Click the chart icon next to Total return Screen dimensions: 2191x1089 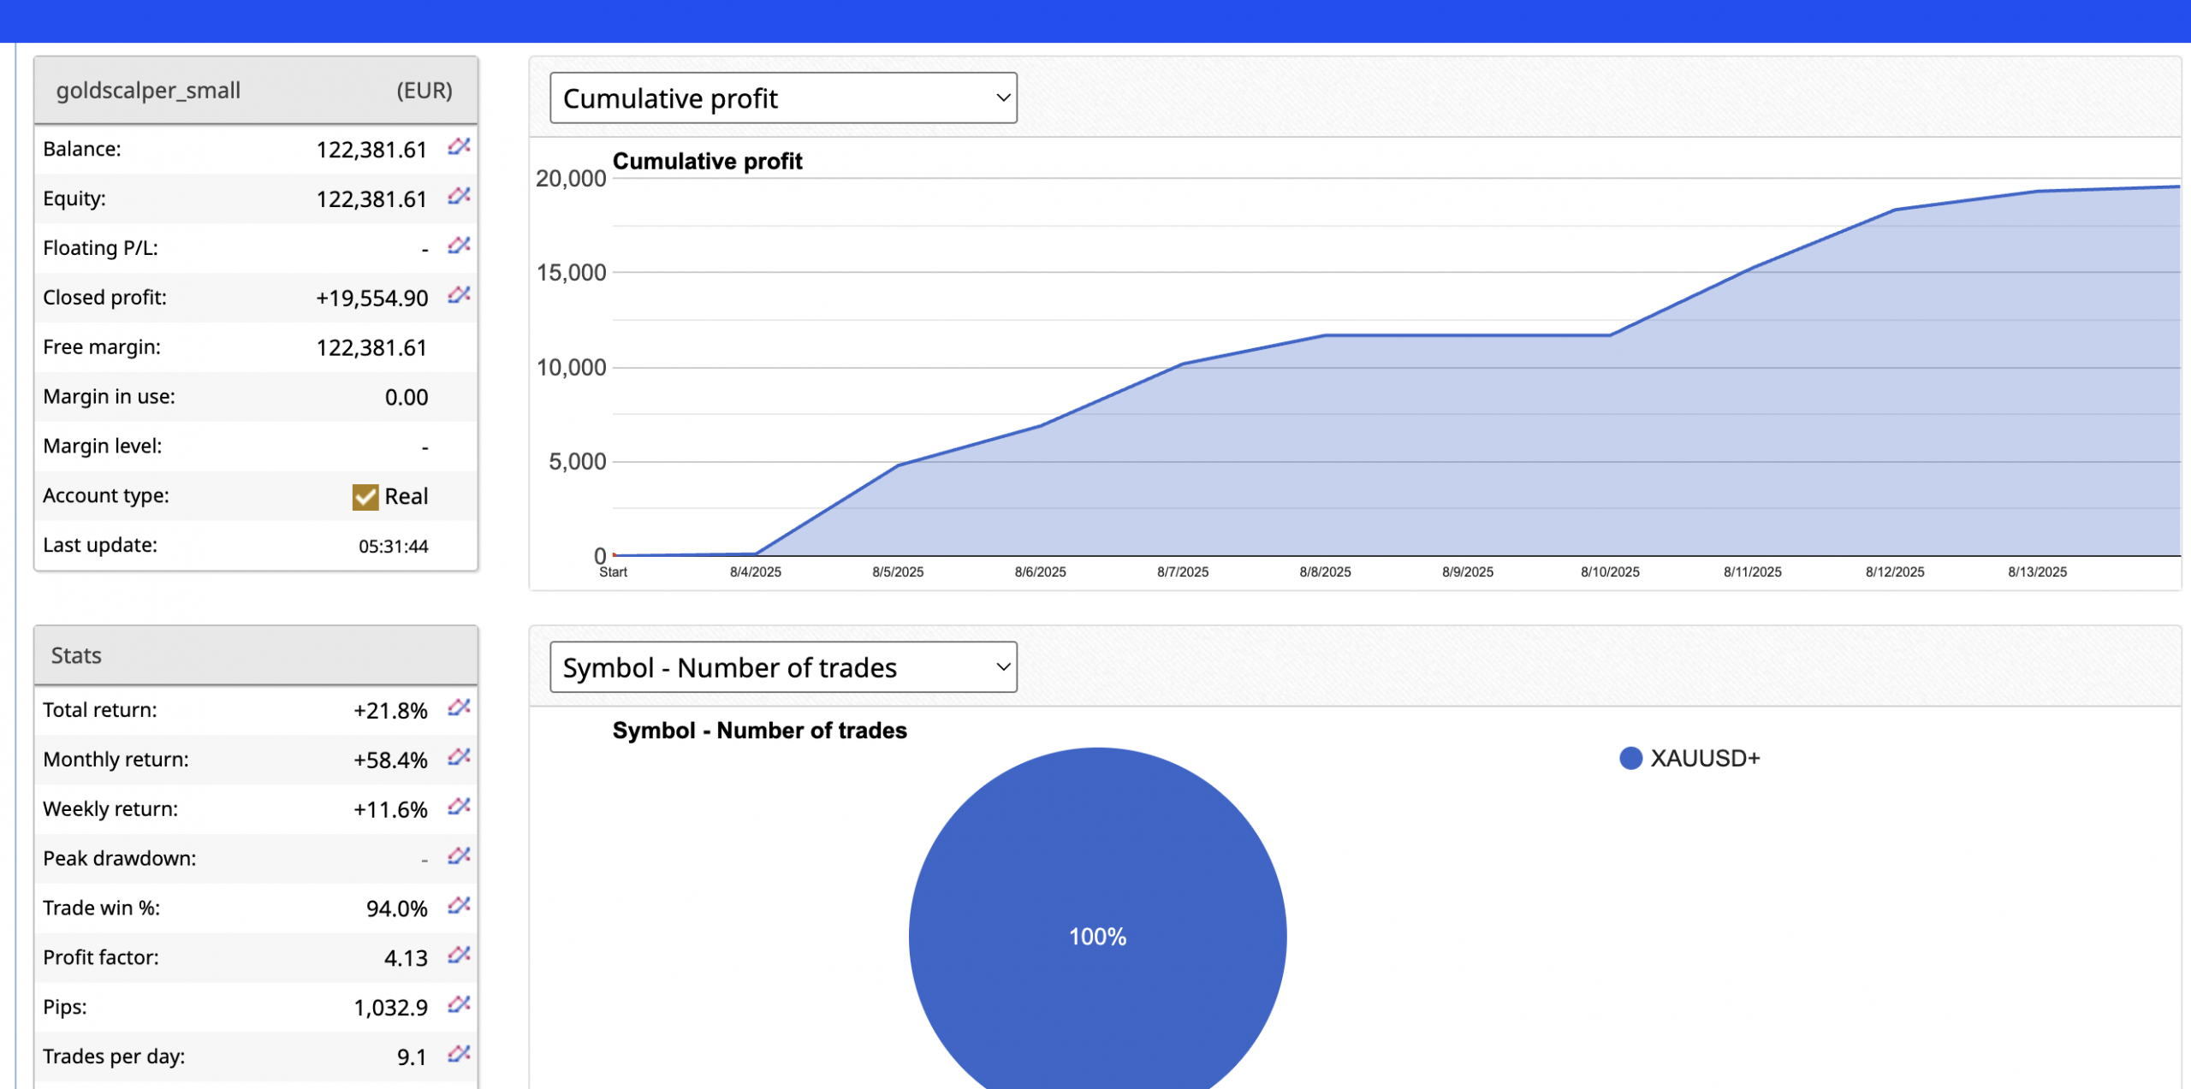coord(459,708)
